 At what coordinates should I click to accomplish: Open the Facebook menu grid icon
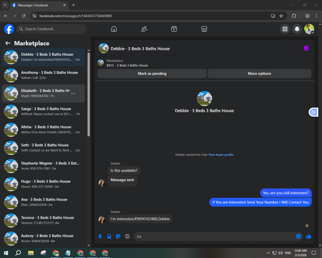[285, 29]
